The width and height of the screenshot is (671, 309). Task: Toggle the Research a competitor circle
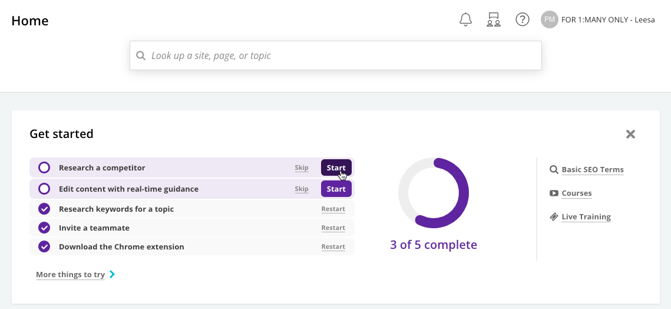click(44, 167)
